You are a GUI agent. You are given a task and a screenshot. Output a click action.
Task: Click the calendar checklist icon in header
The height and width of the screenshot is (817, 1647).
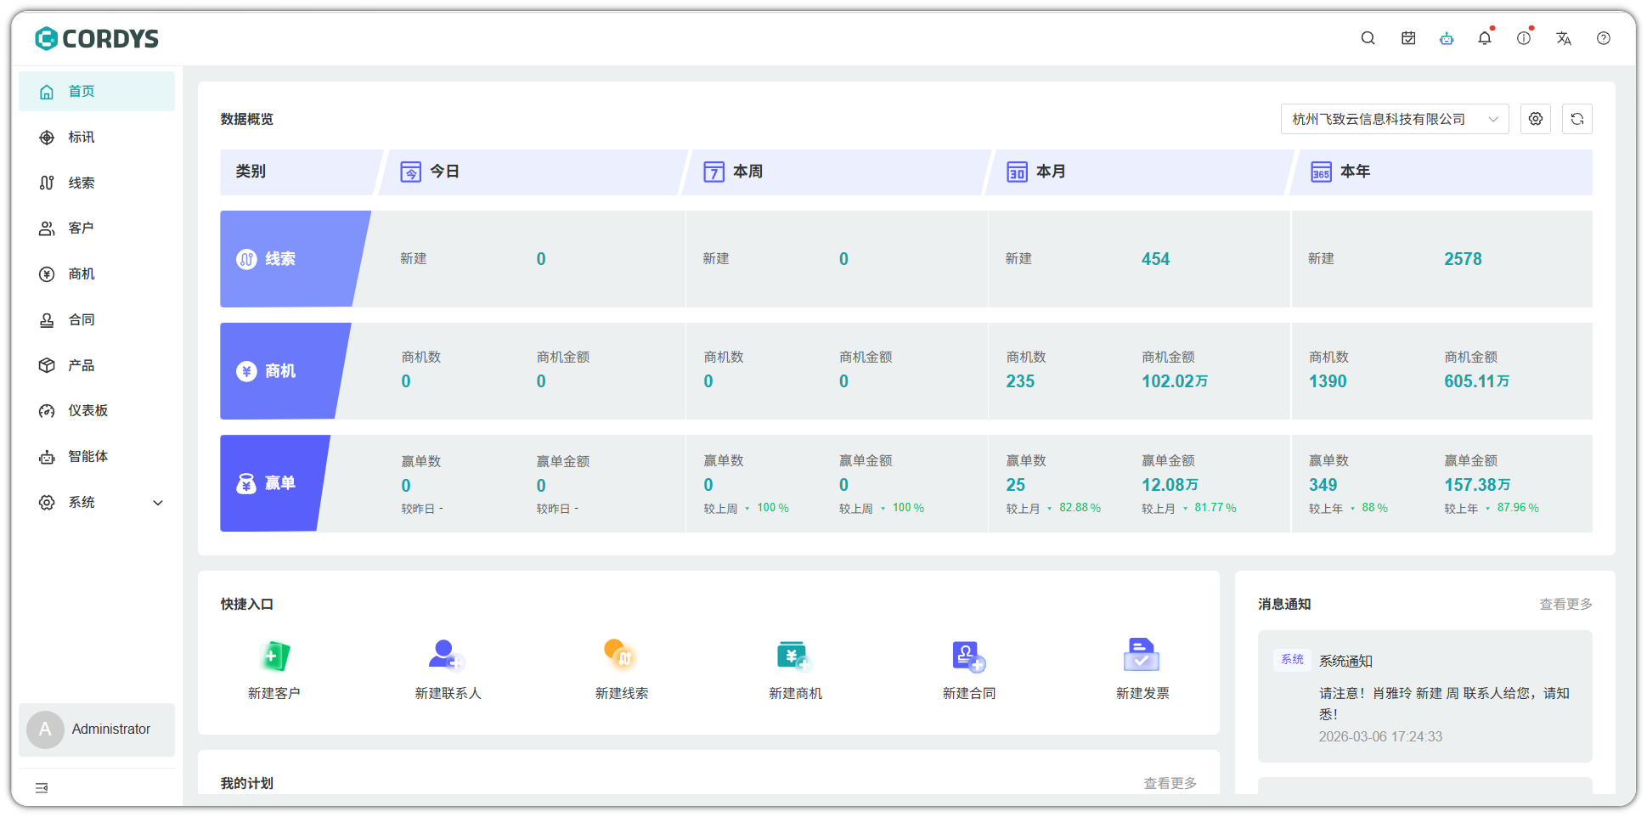pyautogui.click(x=1408, y=38)
